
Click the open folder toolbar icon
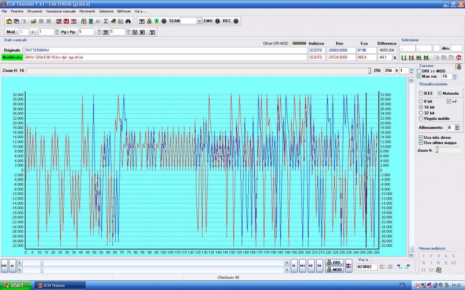[33, 21]
